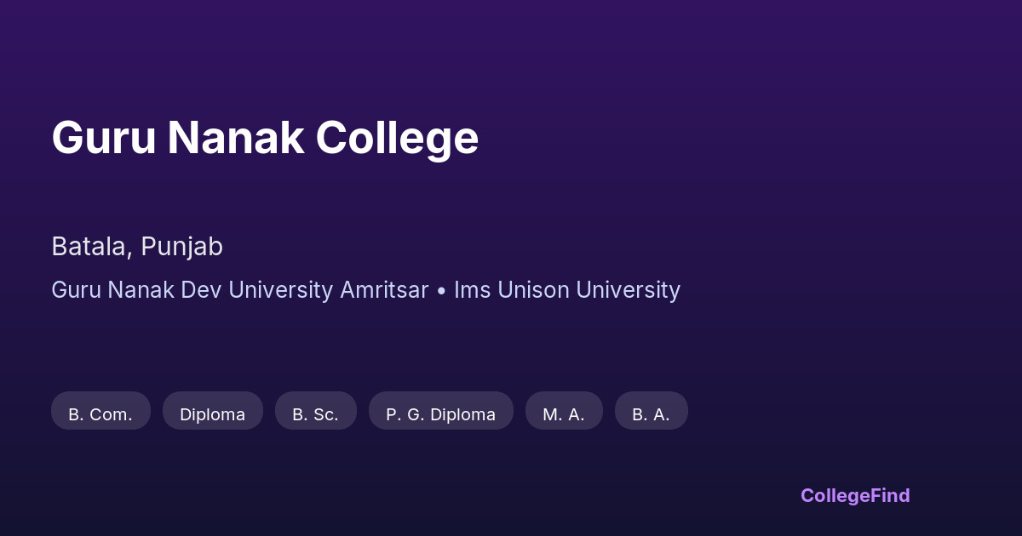Click the B. A. course tag
The width and height of the screenshot is (1022, 536).
click(x=651, y=414)
